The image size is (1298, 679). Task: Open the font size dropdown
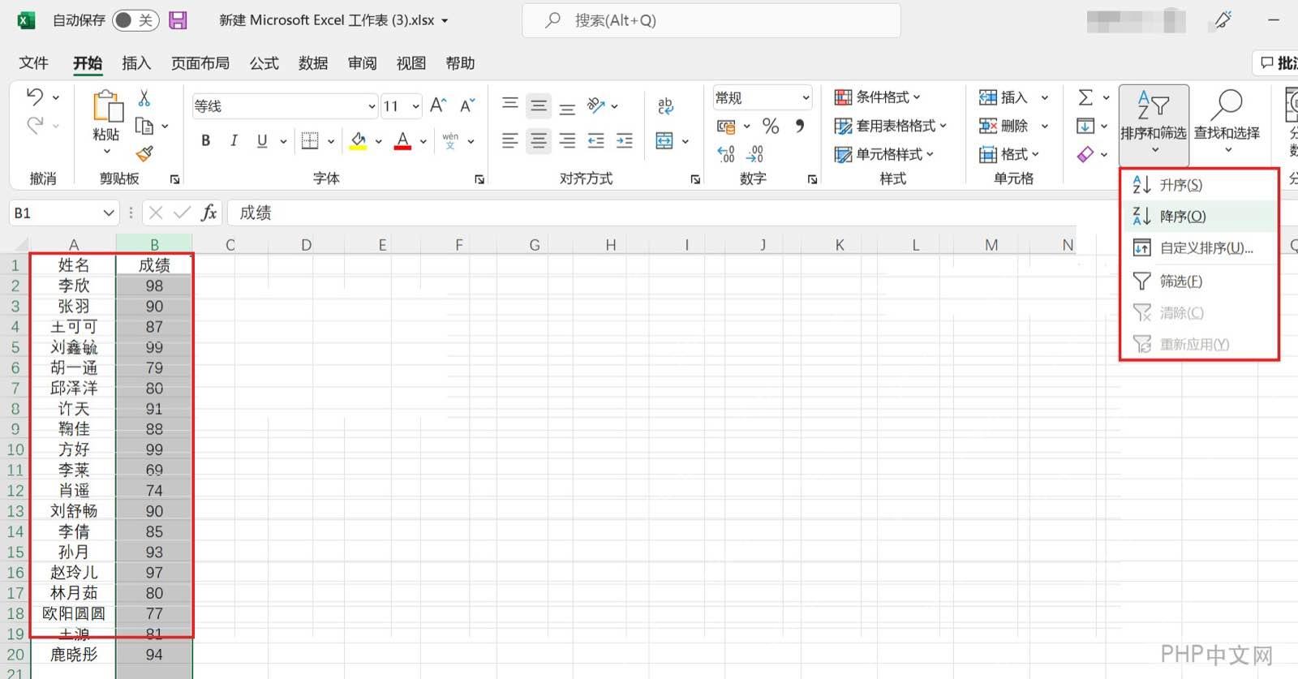tap(416, 106)
